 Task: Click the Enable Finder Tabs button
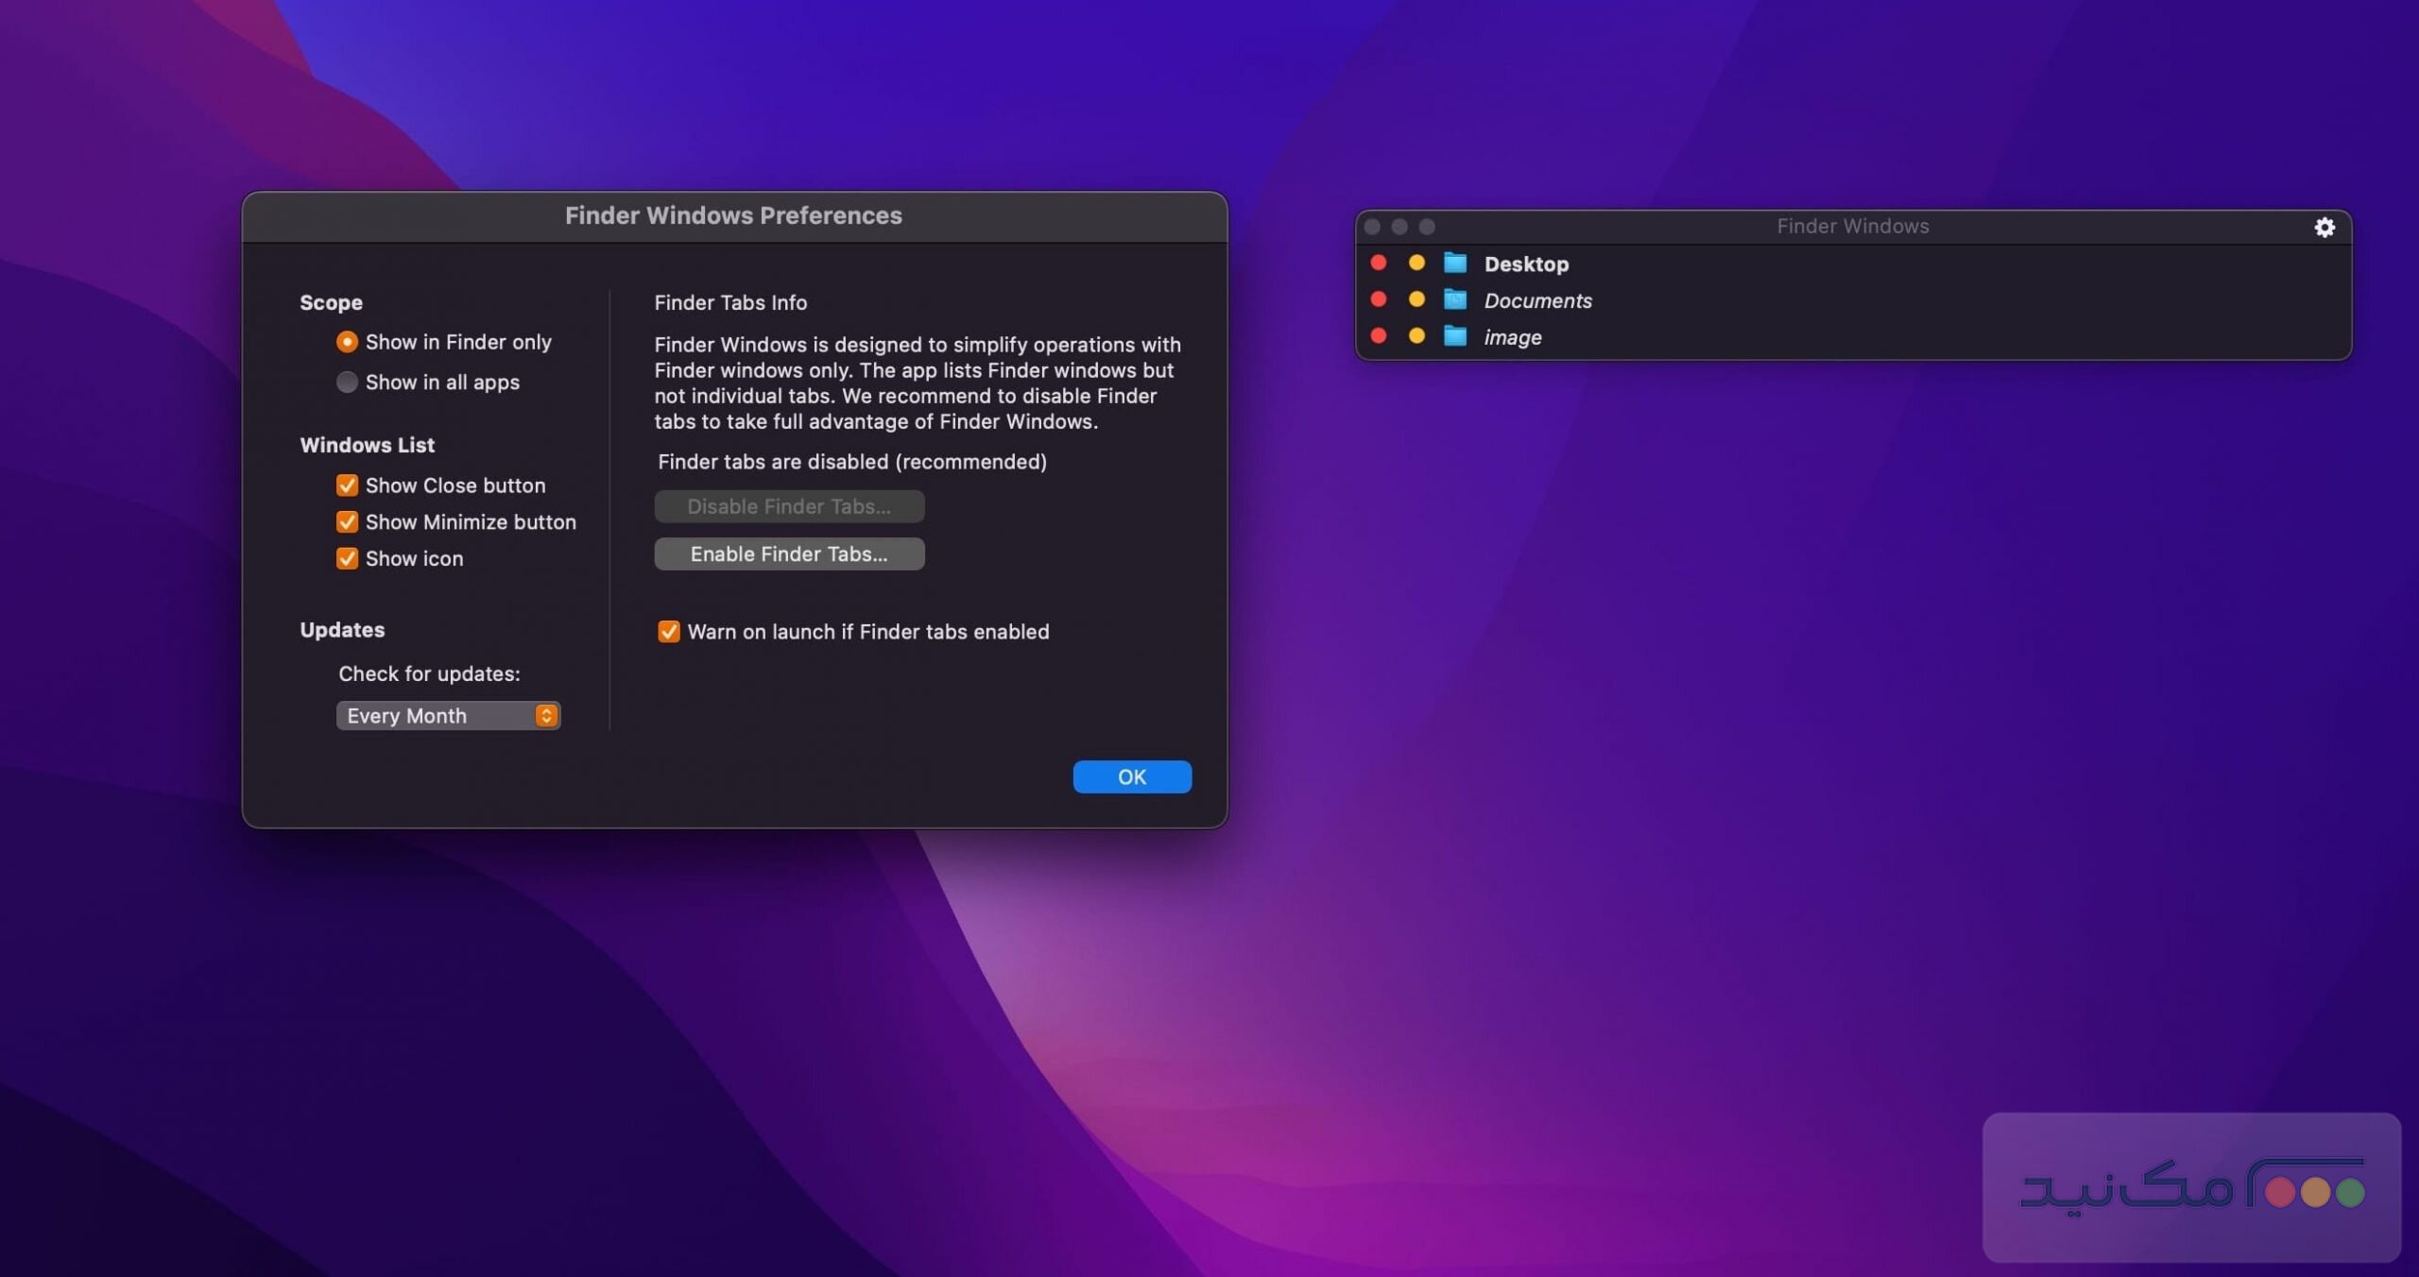[789, 553]
